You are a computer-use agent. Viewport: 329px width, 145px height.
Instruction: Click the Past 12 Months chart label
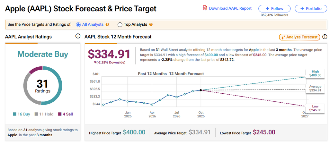point(152,74)
